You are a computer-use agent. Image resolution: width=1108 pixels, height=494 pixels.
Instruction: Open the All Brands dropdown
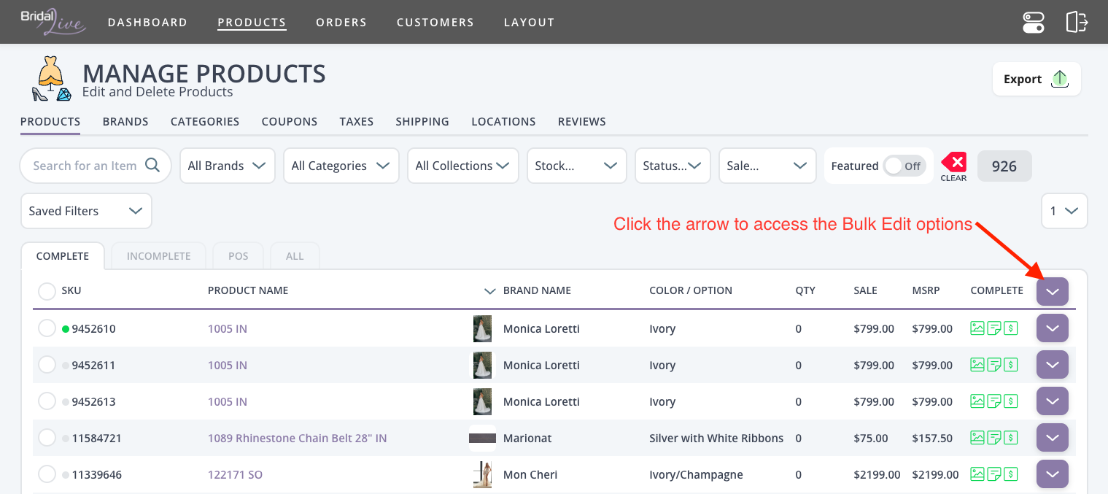pos(227,166)
